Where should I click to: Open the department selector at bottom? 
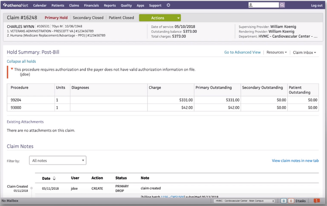(245, 201)
